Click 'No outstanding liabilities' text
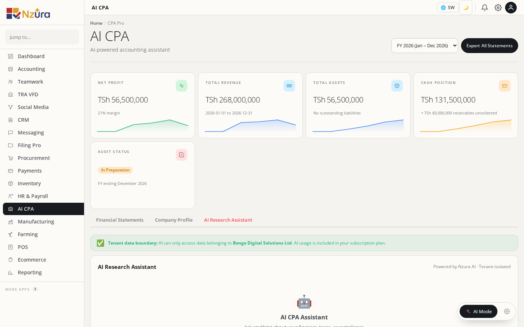524x327 pixels. click(337, 113)
